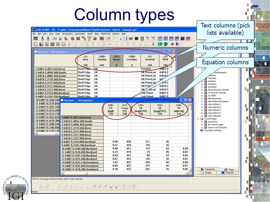Toggle the first blue panel layout button
The image size is (270, 202).
click(x=160, y=39)
